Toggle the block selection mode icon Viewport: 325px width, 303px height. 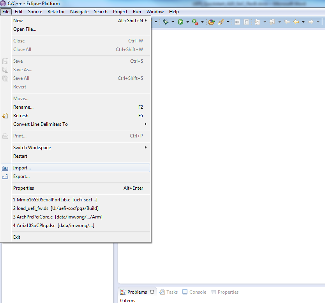pyautogui.click(x=237, y=22)
